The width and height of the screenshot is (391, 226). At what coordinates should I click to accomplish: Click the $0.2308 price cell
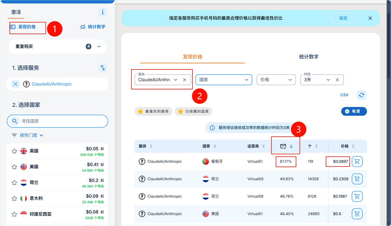341,179
